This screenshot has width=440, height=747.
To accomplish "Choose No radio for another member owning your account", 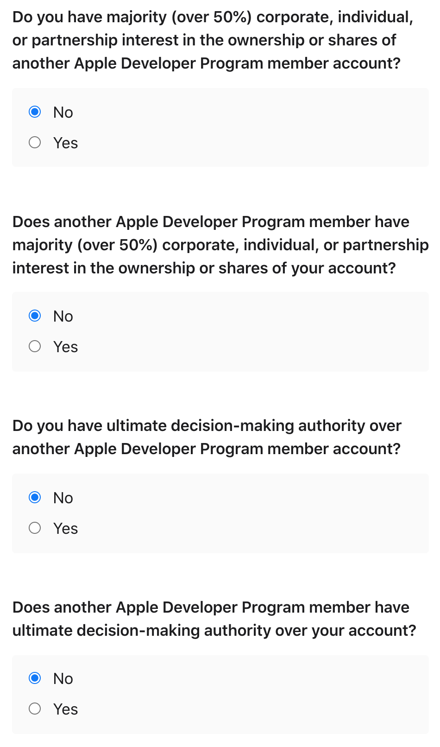I will 35,316.
